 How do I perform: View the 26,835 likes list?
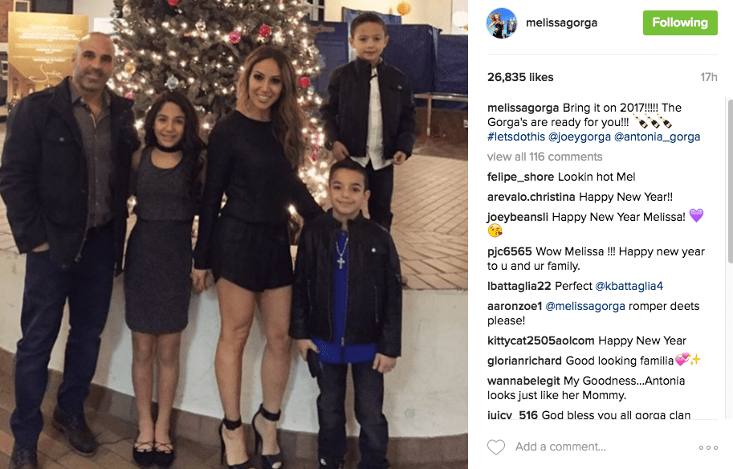[x=520, y=77]
